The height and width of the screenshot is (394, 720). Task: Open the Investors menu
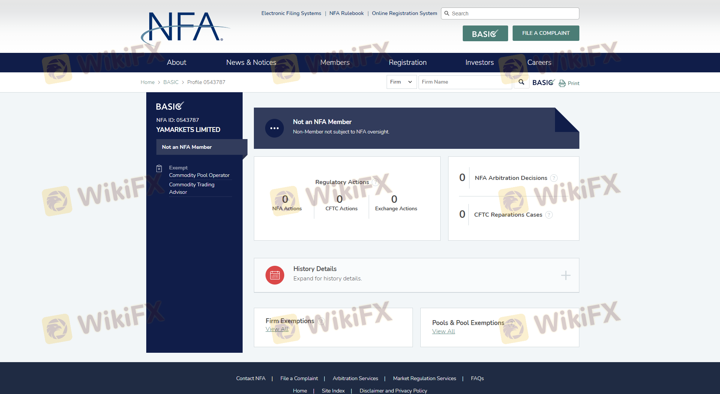coord(479,63)
